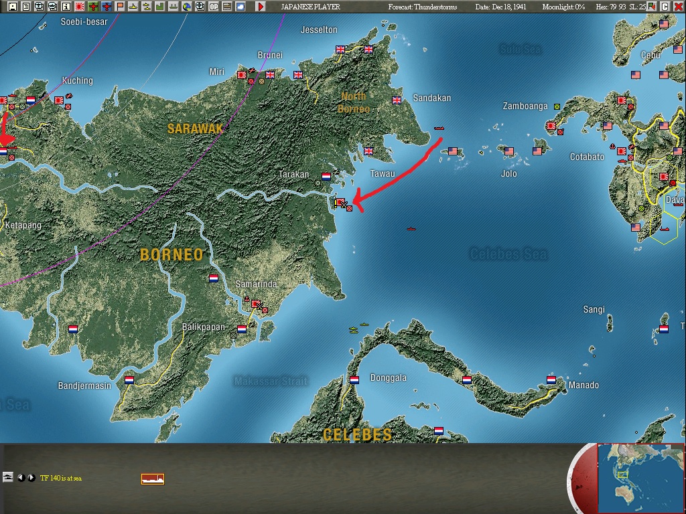This screenshot has height=514, width=686.
Task: Click the world minimap thumbnail
Action: click(x=640, y=478)
